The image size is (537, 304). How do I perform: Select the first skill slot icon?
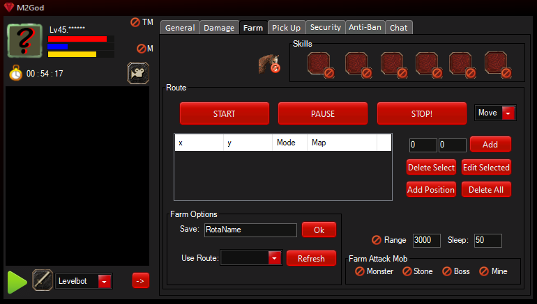pyautogui.click(x=319, y=64)
